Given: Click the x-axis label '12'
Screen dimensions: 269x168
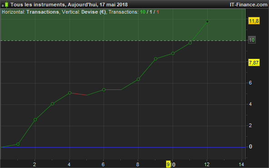Looking at the screenshot, I should tap(207, 164).
